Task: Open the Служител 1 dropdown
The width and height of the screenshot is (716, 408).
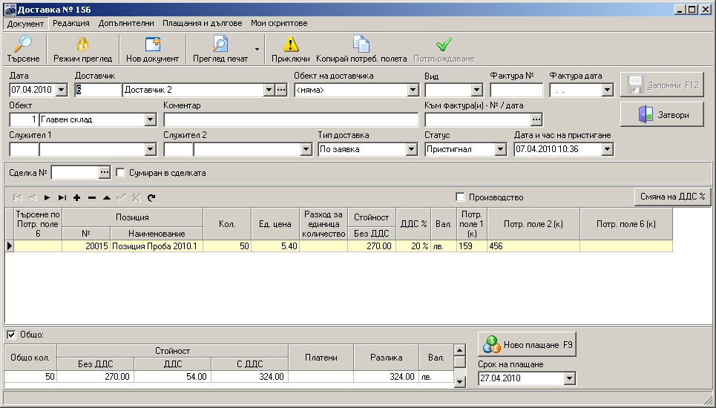Action: tap(150, 149)
